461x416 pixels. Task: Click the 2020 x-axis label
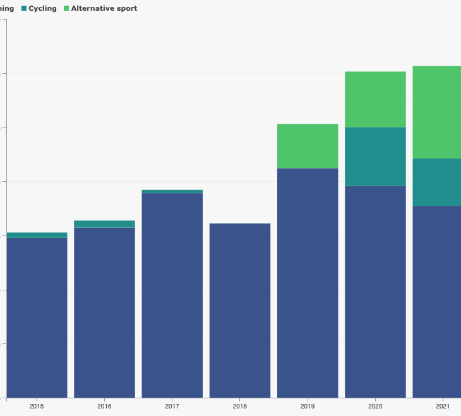[x=375, y=407]
